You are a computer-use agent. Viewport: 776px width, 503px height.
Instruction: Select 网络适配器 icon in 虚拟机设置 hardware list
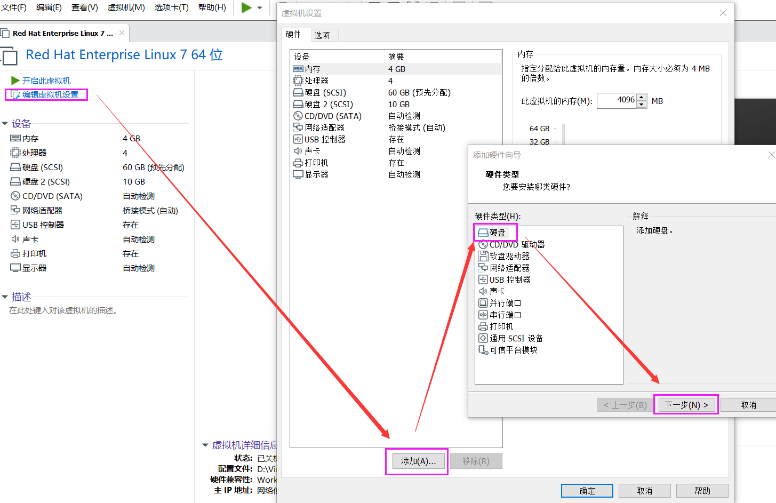[x=298, y=127]
